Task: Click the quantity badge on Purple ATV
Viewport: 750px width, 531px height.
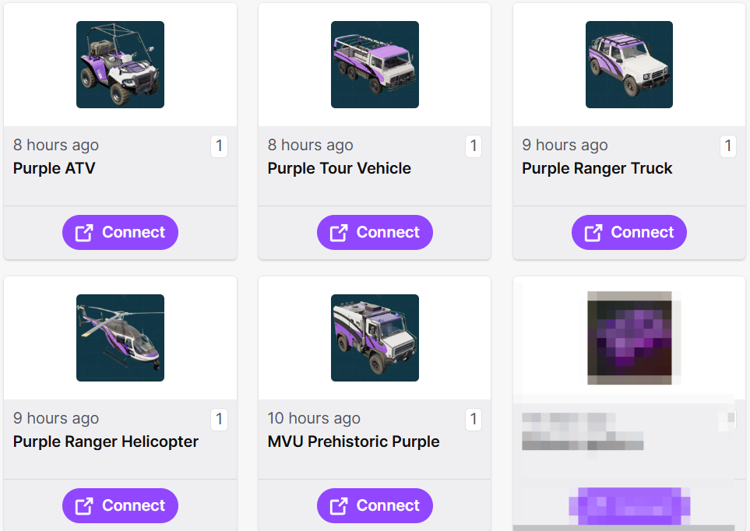Action: click(219, 146)
